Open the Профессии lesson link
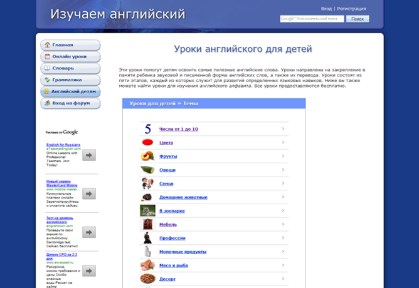The width and height of the screenshot is (419, 288). click(172, 238)
